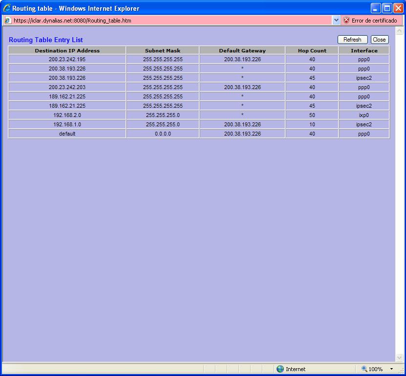Click the scroll up arrow

[399, 31]
